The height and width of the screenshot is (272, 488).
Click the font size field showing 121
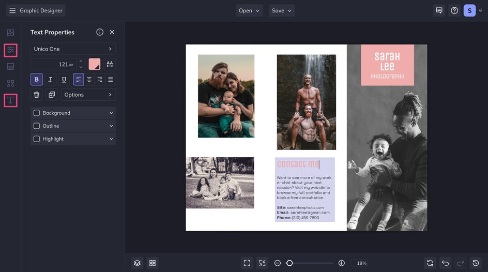[x=54, y=64]
